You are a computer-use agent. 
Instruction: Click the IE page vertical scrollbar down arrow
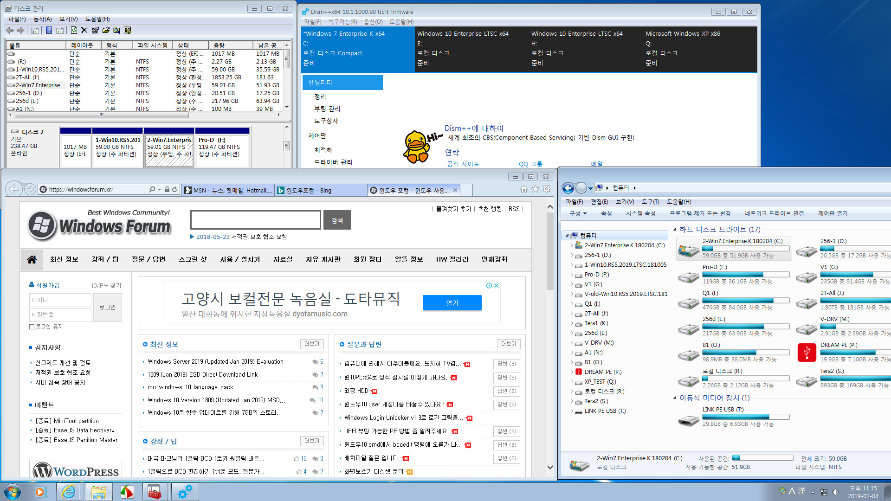coord(550,468)
